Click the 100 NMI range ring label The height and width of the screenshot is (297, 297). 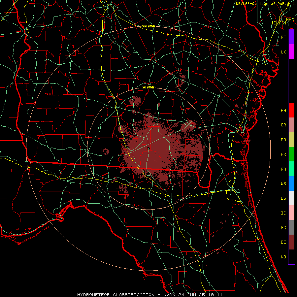[148, 26]
